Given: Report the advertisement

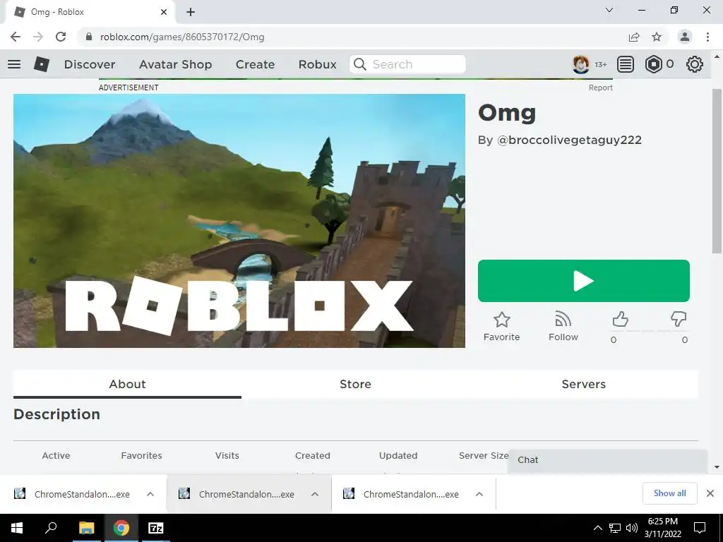Looking at the screenshot, I should 600,88.
